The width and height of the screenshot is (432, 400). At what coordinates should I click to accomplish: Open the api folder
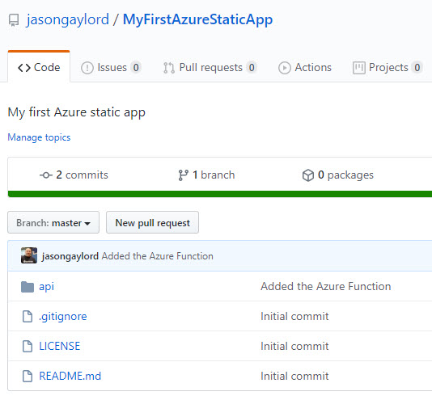tap(46, 287)
